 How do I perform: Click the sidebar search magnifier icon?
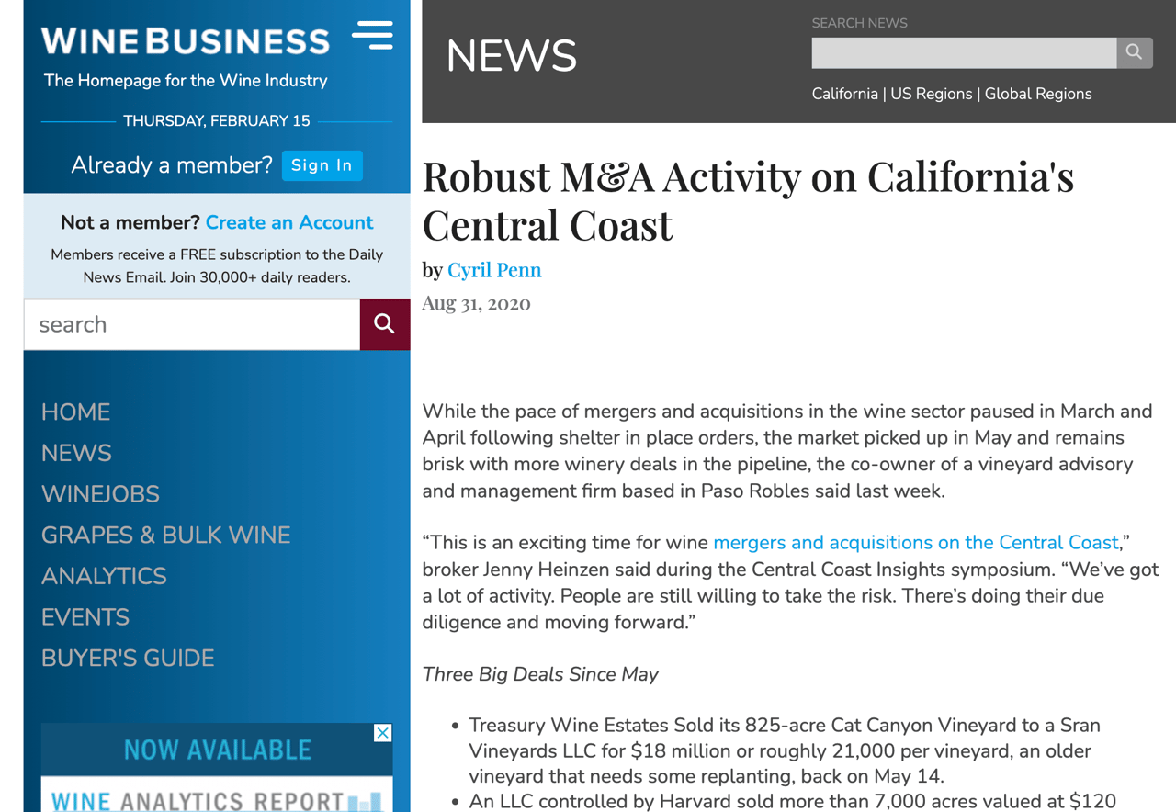[384, 324]
